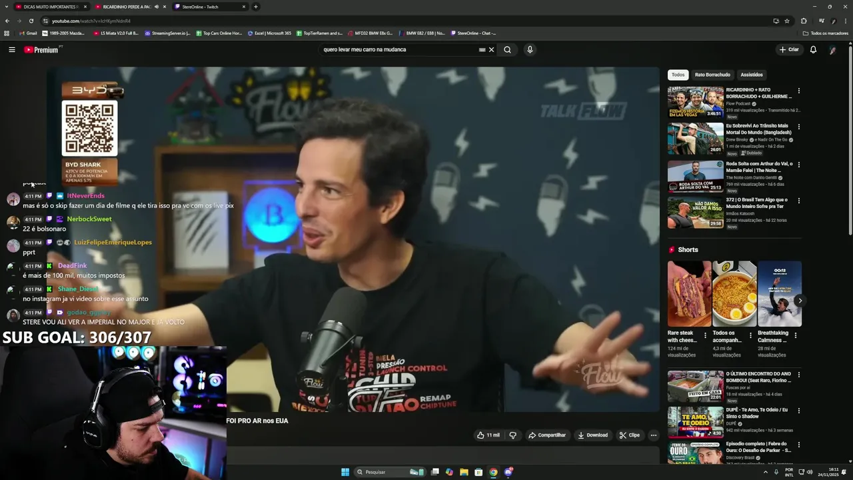The height and width of the screenshot is (480, 853).
Task: Install app icon in the address bar
Action: coord(776,21)
